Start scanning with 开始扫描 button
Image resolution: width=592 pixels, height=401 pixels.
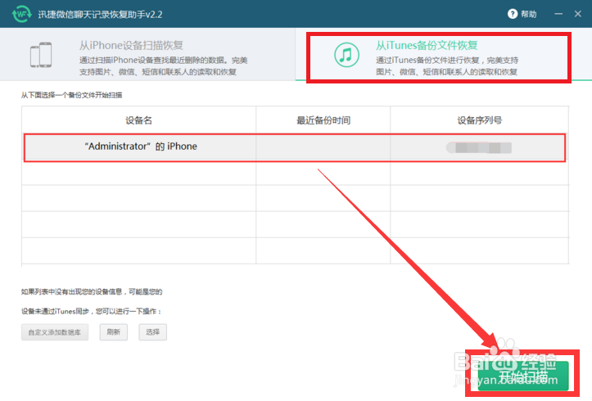[523, 376]
